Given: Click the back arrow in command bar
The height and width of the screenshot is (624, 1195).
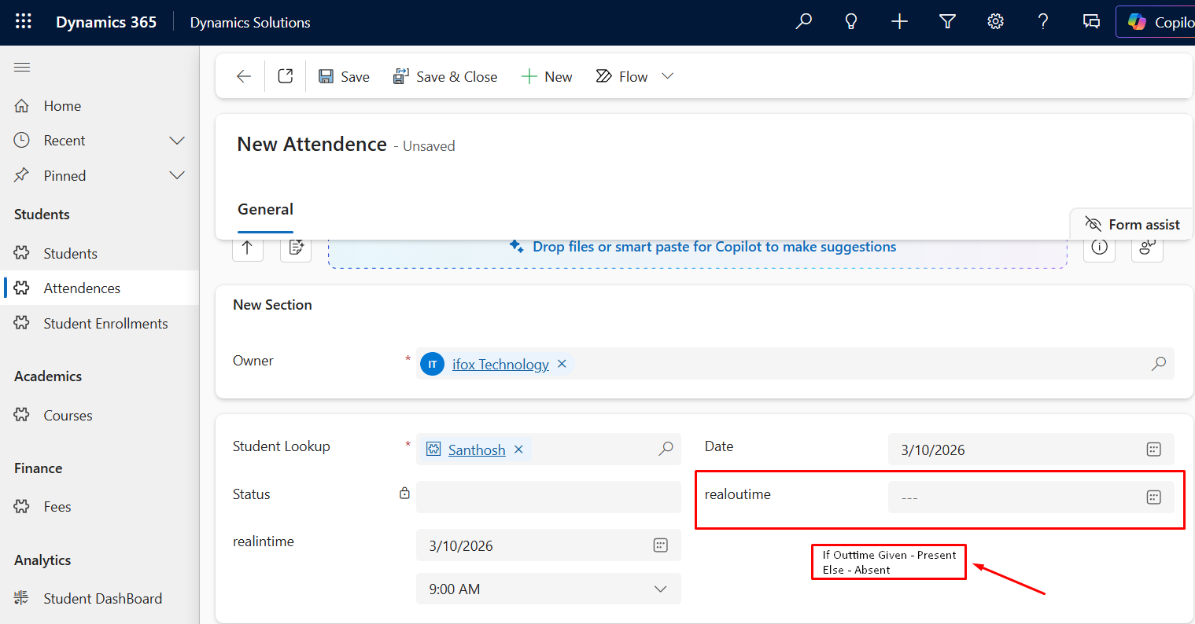Looking at the screenshot, I should click(x=244, y=76).
